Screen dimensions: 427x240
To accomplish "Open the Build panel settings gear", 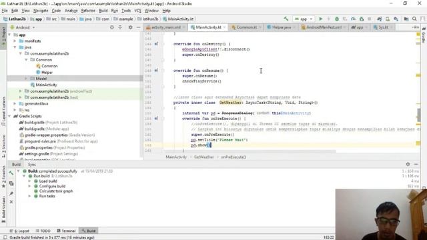I will pos(408,164).
